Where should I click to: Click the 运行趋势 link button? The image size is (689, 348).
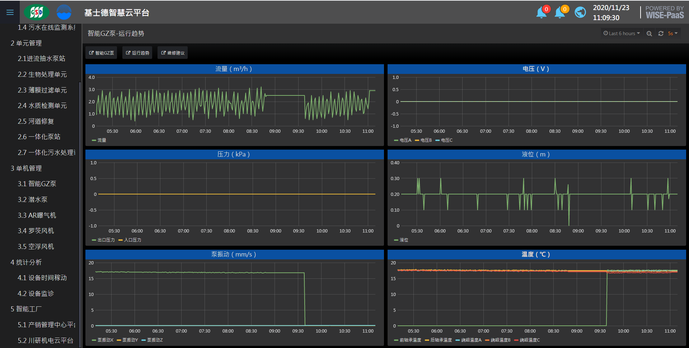(x=137, y=53)
